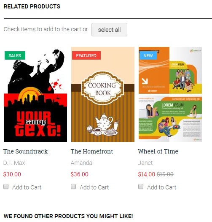Click the crossed-out $15.00 old price

point(165,174)
